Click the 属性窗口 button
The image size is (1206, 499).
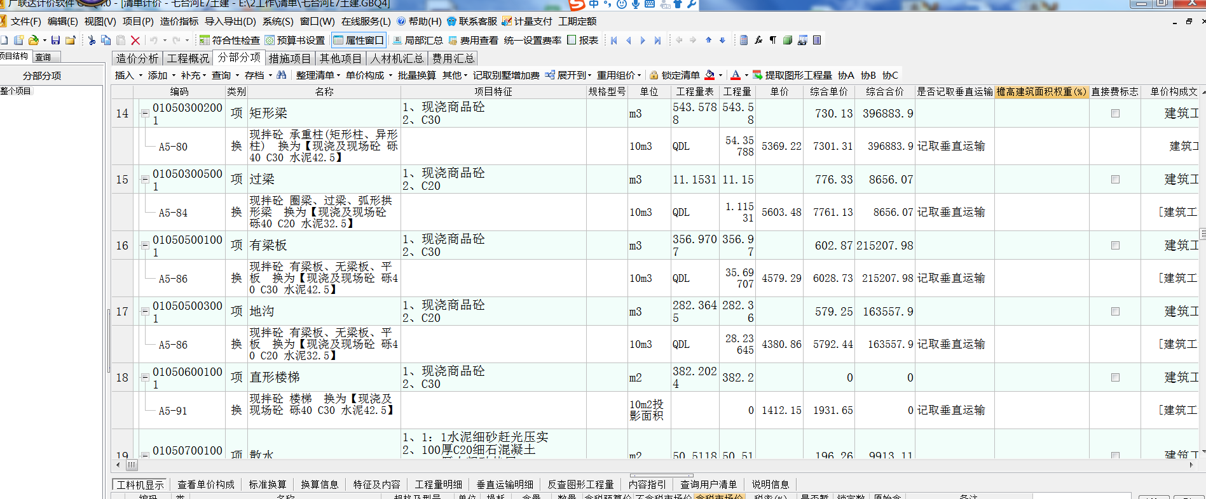click(359, 40)
